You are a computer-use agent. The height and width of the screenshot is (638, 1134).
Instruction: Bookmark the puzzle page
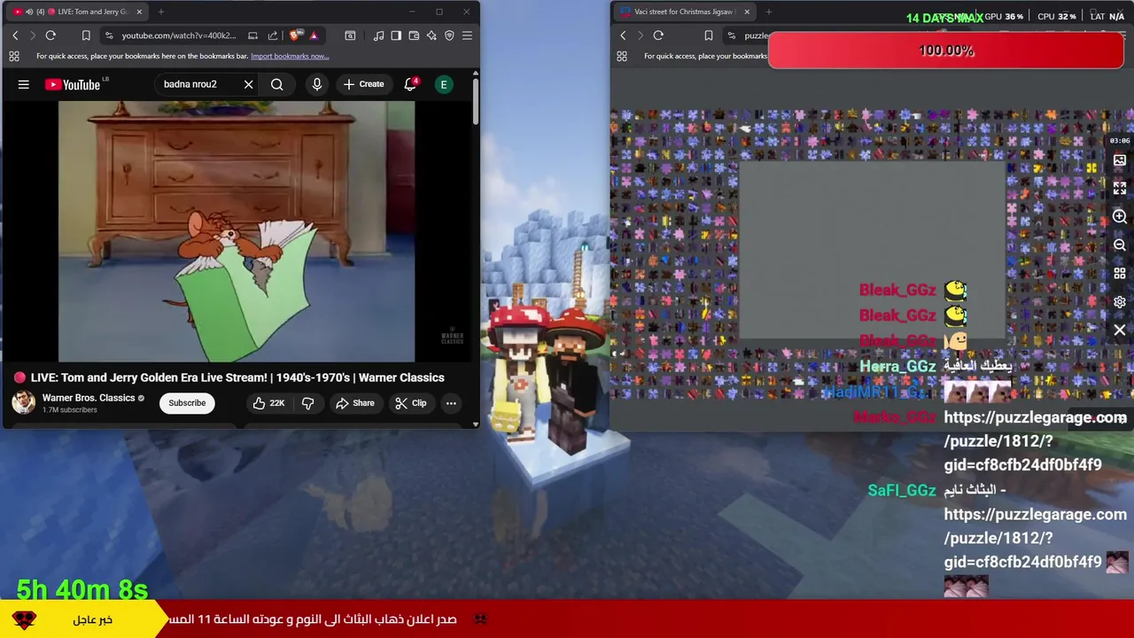(x=709, y=35)
